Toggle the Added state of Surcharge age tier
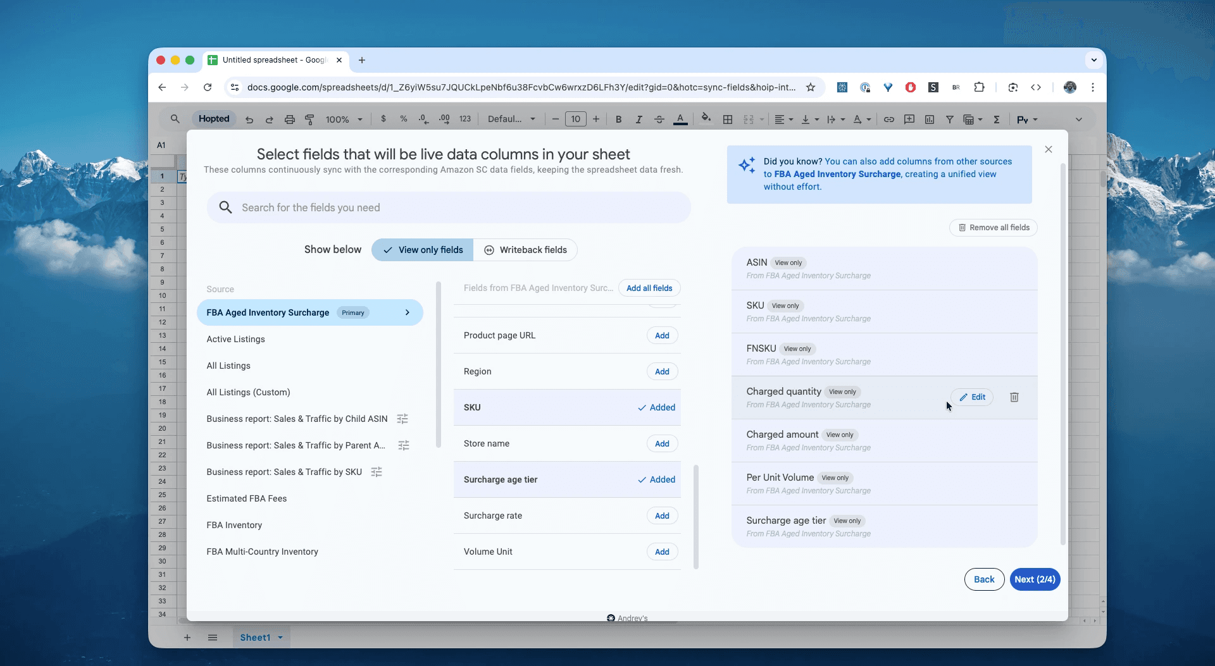1215x666 pixels. click(656, 479)
